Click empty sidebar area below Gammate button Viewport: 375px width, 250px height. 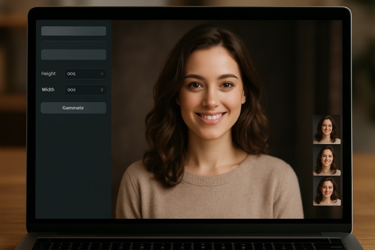click(x=73, y=164)
